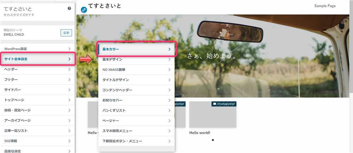Click the 変更 theme change button
This screenshot has width=353, height=153.
click(x=66, y=33)
